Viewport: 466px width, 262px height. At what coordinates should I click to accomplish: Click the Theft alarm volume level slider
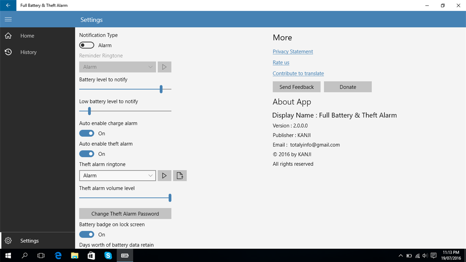125,198
